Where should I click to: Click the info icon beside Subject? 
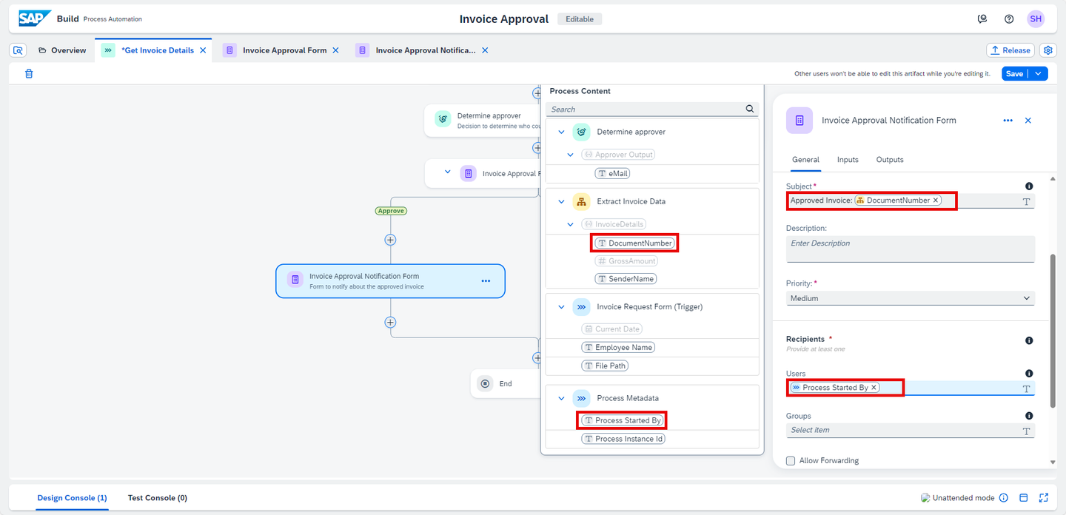point(1029,186)
